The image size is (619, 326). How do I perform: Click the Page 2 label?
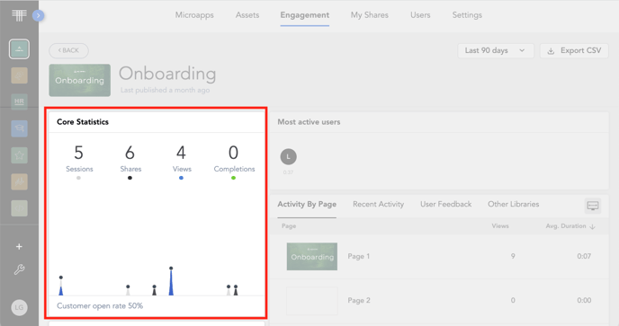click(359, 300)
